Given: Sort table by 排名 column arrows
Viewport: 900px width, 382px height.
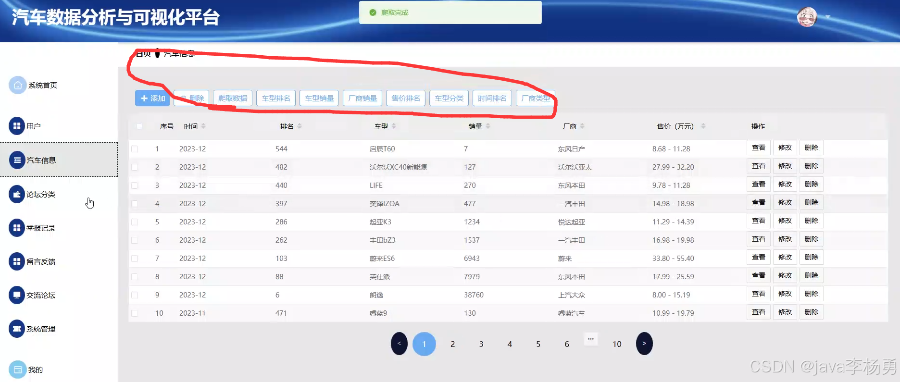Looking at the screenshot, I should (x=300, y=126).
